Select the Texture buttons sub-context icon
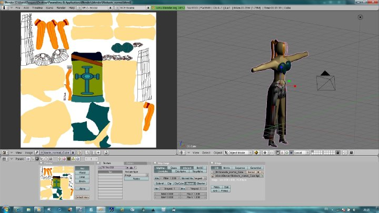 (x=68, y=159)
